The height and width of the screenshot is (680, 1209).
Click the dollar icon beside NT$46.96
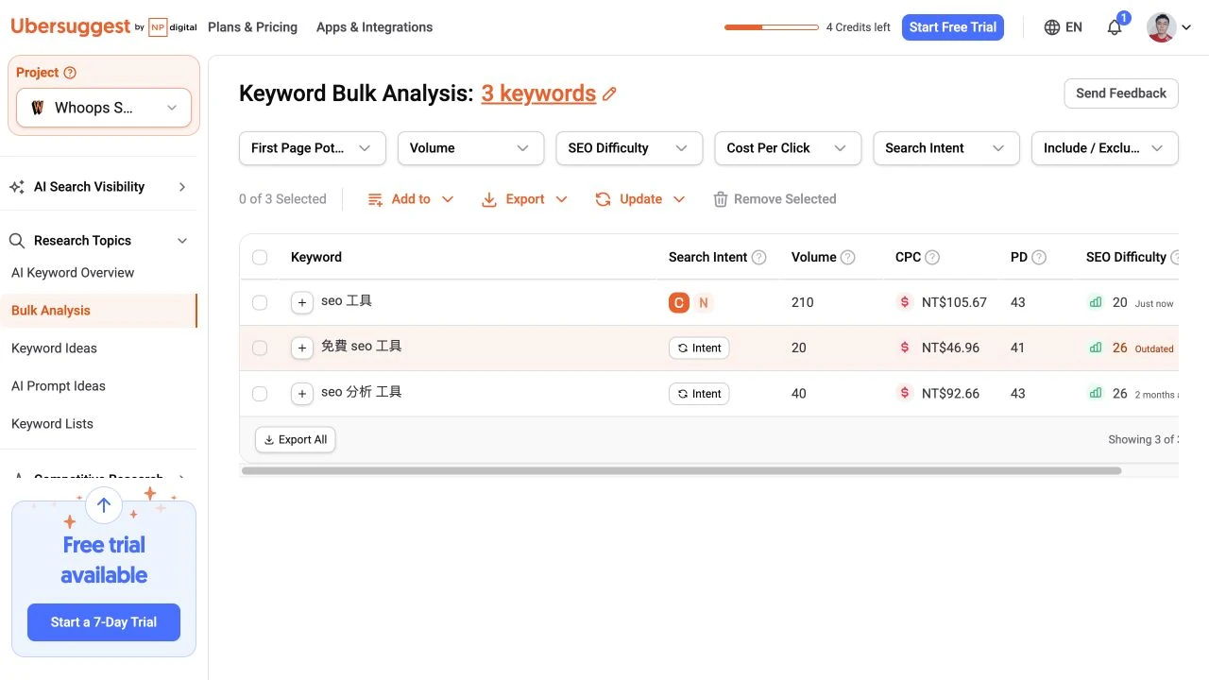coord(905,348)
